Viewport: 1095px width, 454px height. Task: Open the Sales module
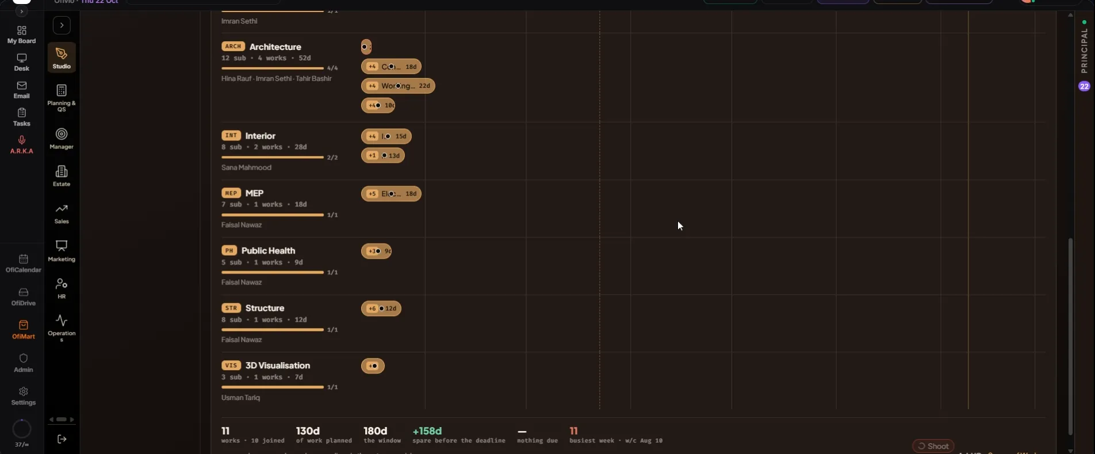point(62,213)
